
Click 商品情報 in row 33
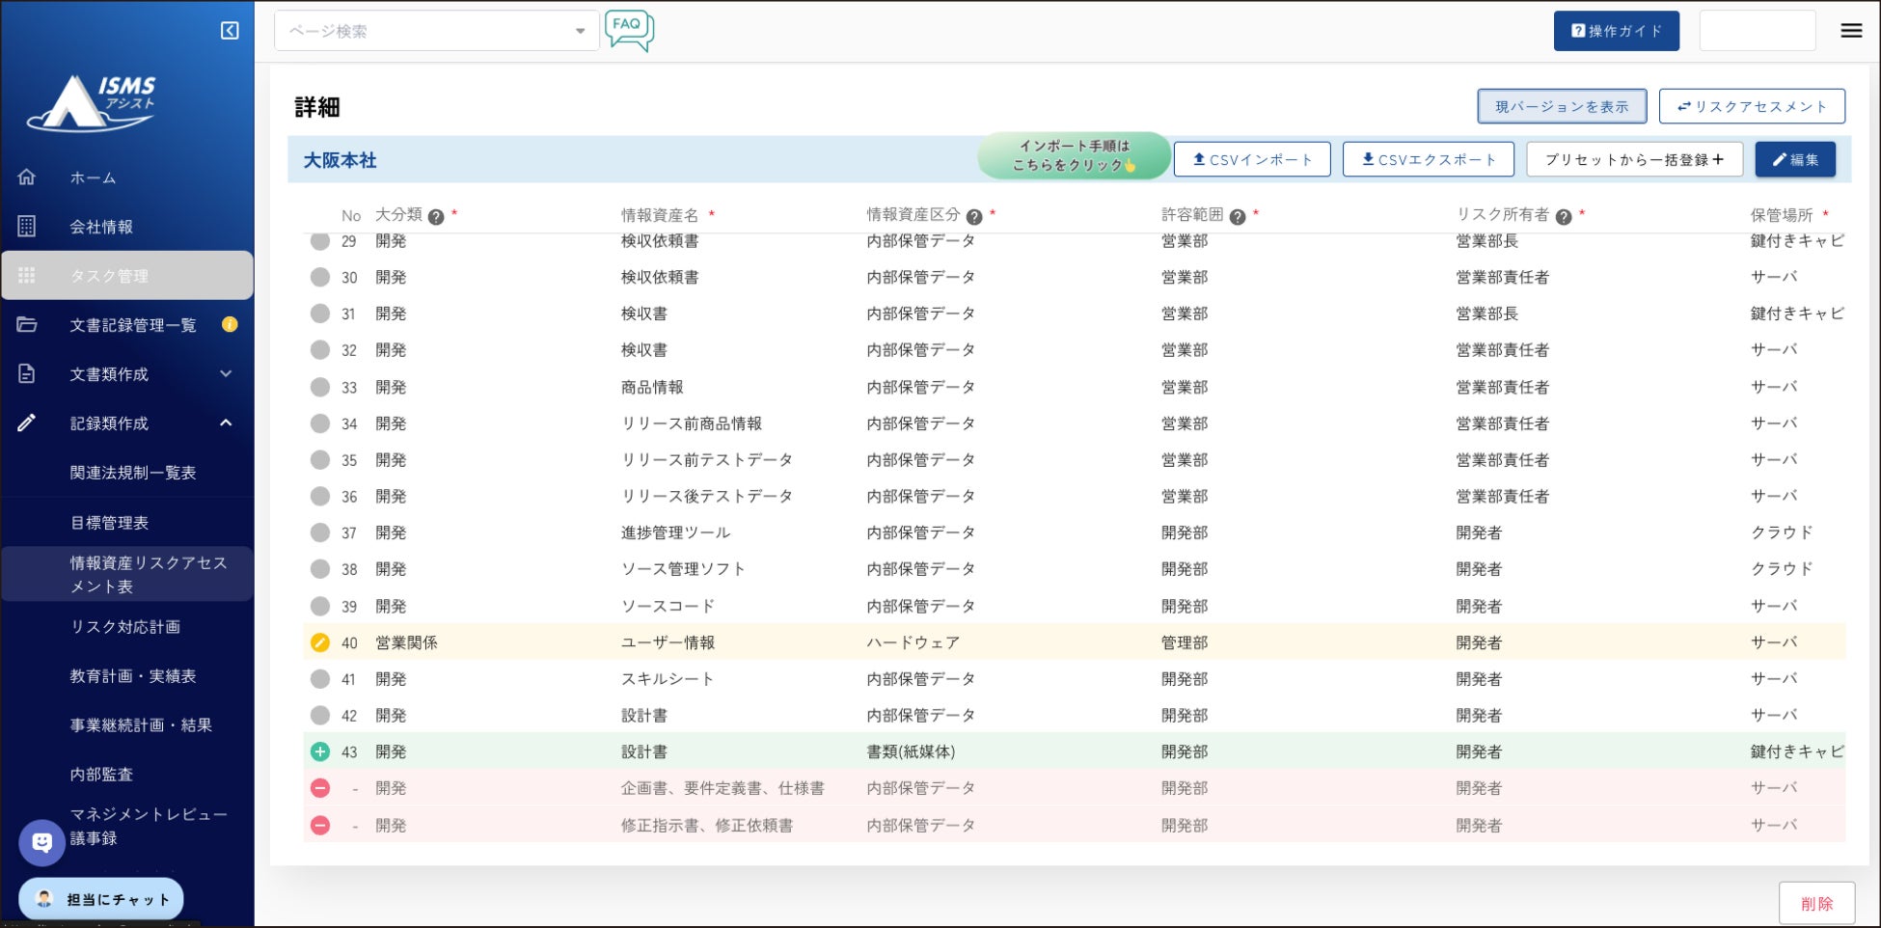point(652,387)
